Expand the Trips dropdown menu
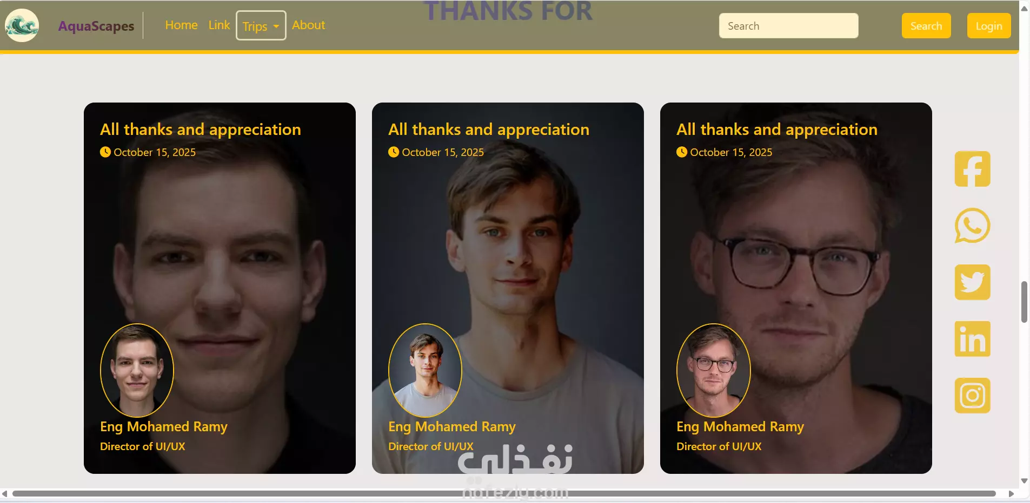1030x503 pixels. 261,25
